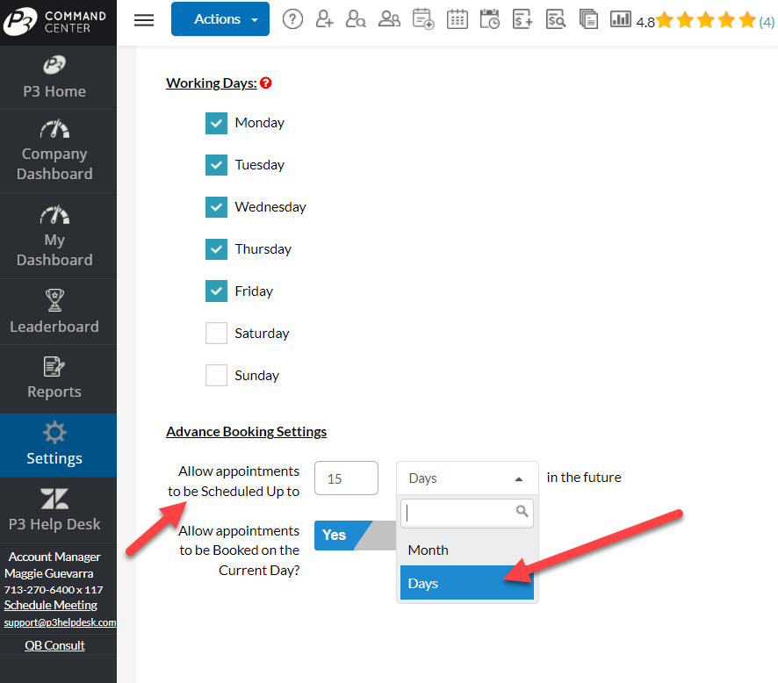Image resolution: width=778 pixels, height=683 pixels.
Task: Click the Schedule Meeting link
Action: click(51, 605)
